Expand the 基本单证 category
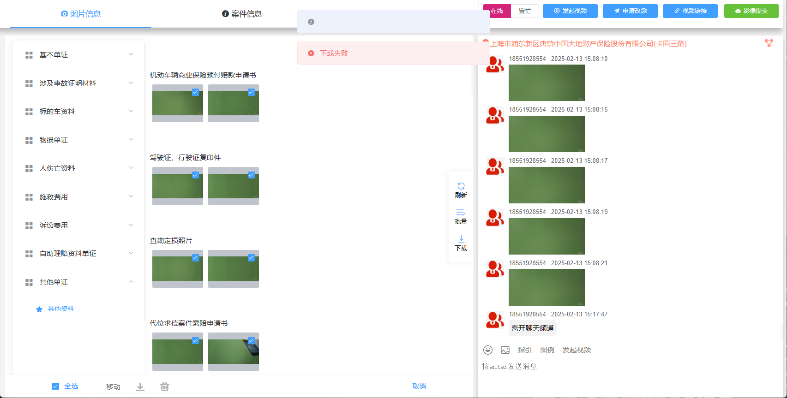Screen dimensions: 787x398 pos(79,55)
